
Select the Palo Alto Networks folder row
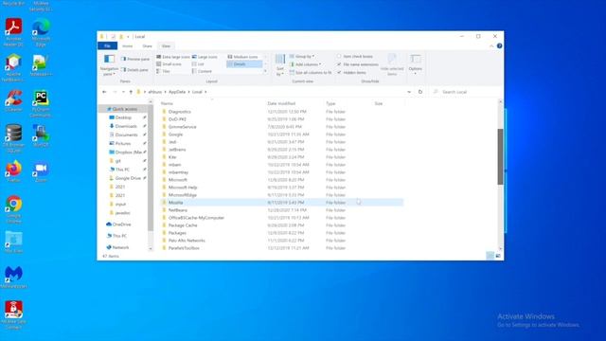coord(281,241)
